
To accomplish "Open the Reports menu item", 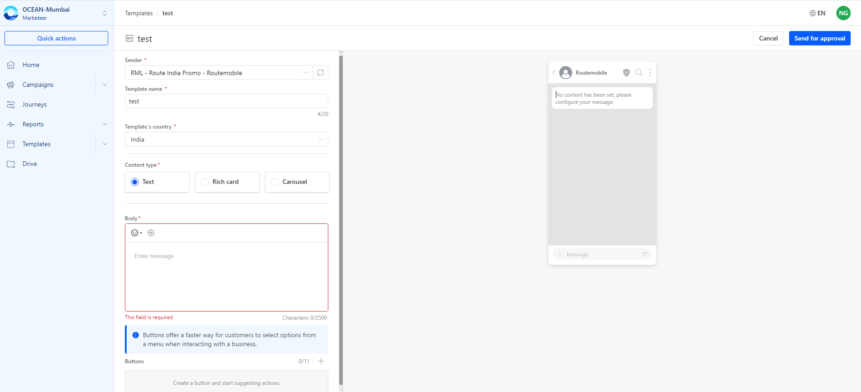I will 33,124.
